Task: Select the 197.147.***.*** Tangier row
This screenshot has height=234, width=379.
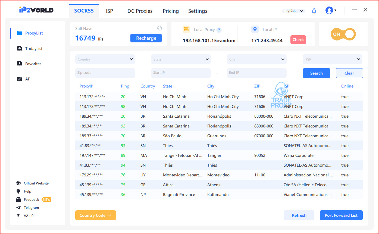Action: pos(219,155)
